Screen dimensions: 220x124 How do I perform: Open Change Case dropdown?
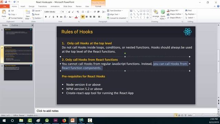(x=70, y=17)
